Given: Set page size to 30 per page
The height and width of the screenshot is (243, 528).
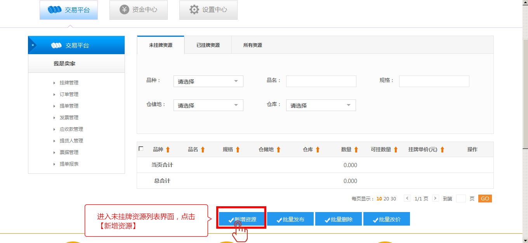Looking at the screenshot, I should point(393,199).
